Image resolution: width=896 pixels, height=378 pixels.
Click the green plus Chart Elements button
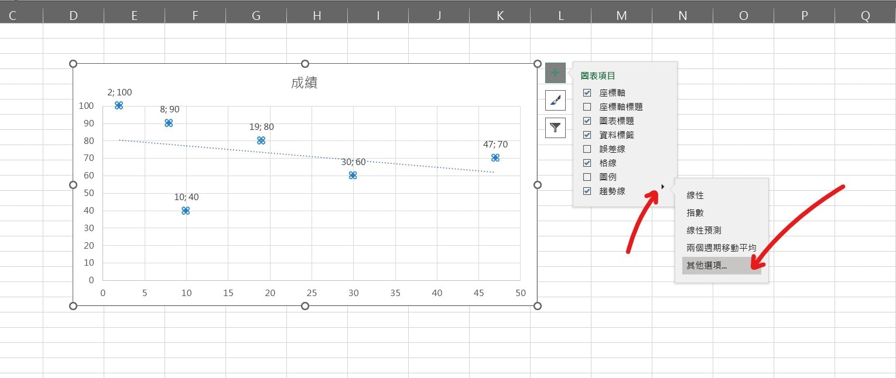click(555, 73)
